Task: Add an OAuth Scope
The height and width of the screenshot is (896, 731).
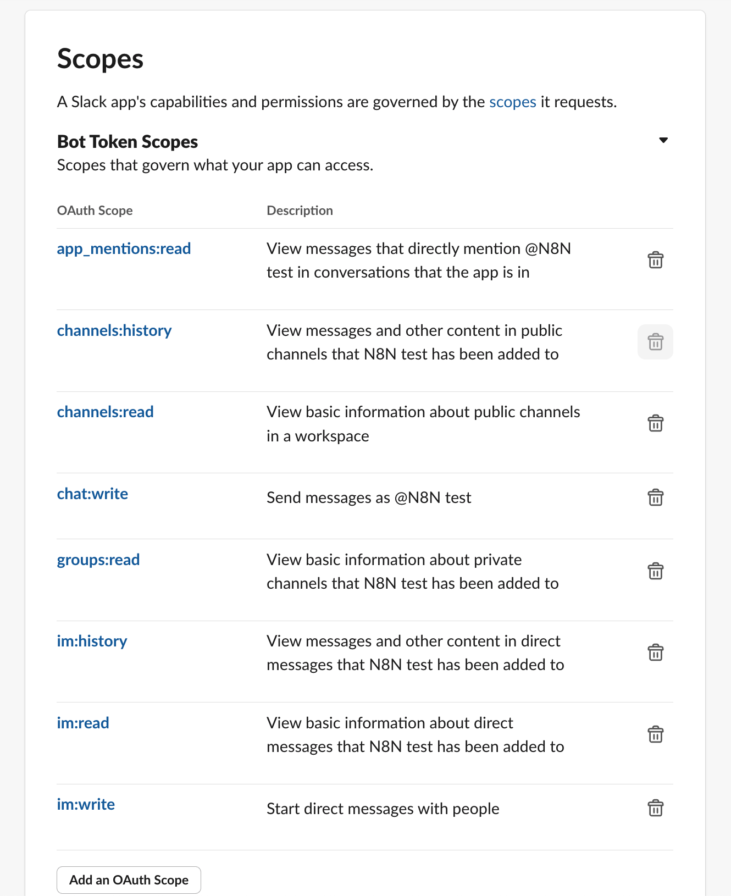Action: (x=129, y=880)
